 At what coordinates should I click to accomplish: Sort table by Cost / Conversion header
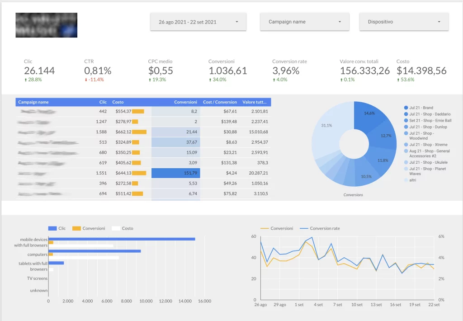click(220, 102)
